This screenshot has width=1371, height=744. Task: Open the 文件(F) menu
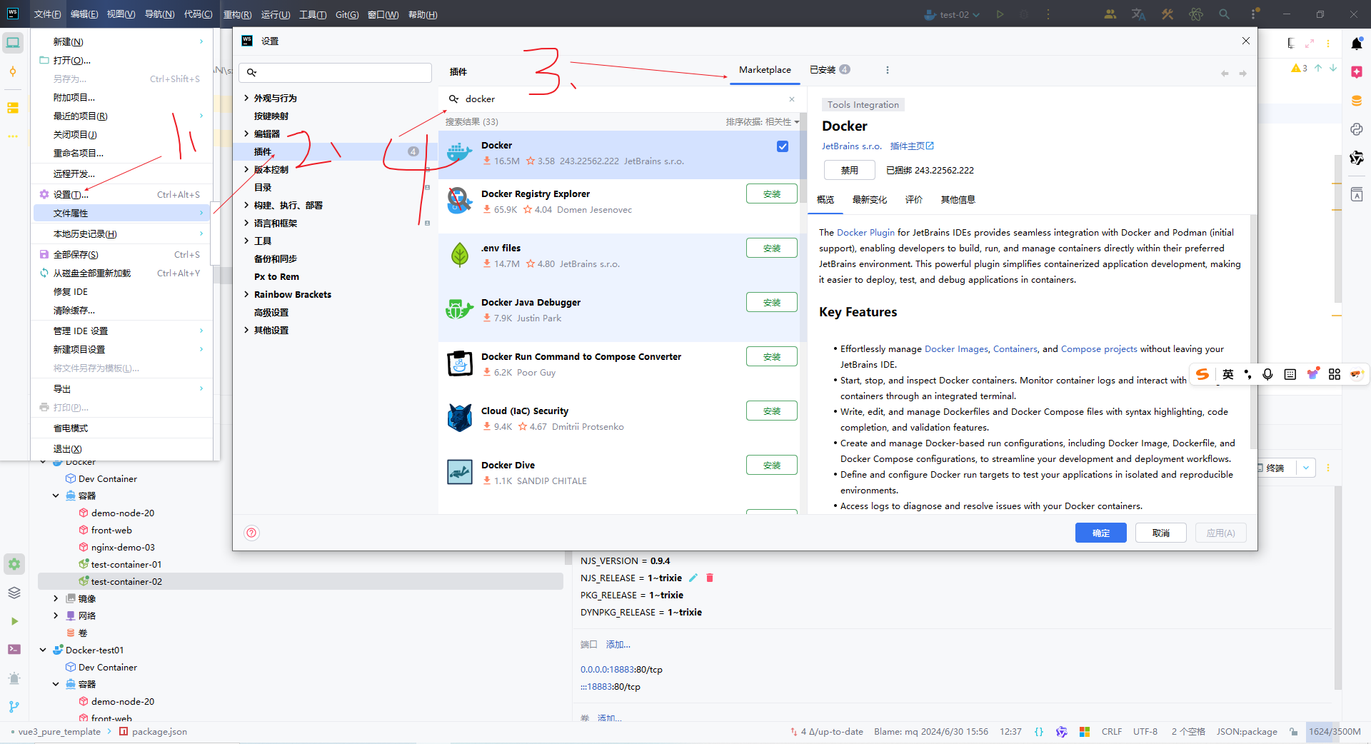[47, 14]
